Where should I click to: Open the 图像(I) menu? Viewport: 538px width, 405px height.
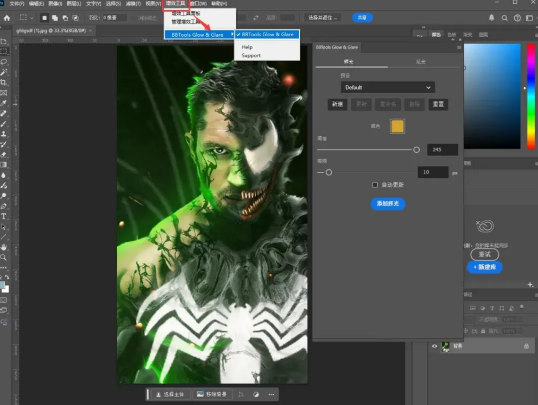55,4
